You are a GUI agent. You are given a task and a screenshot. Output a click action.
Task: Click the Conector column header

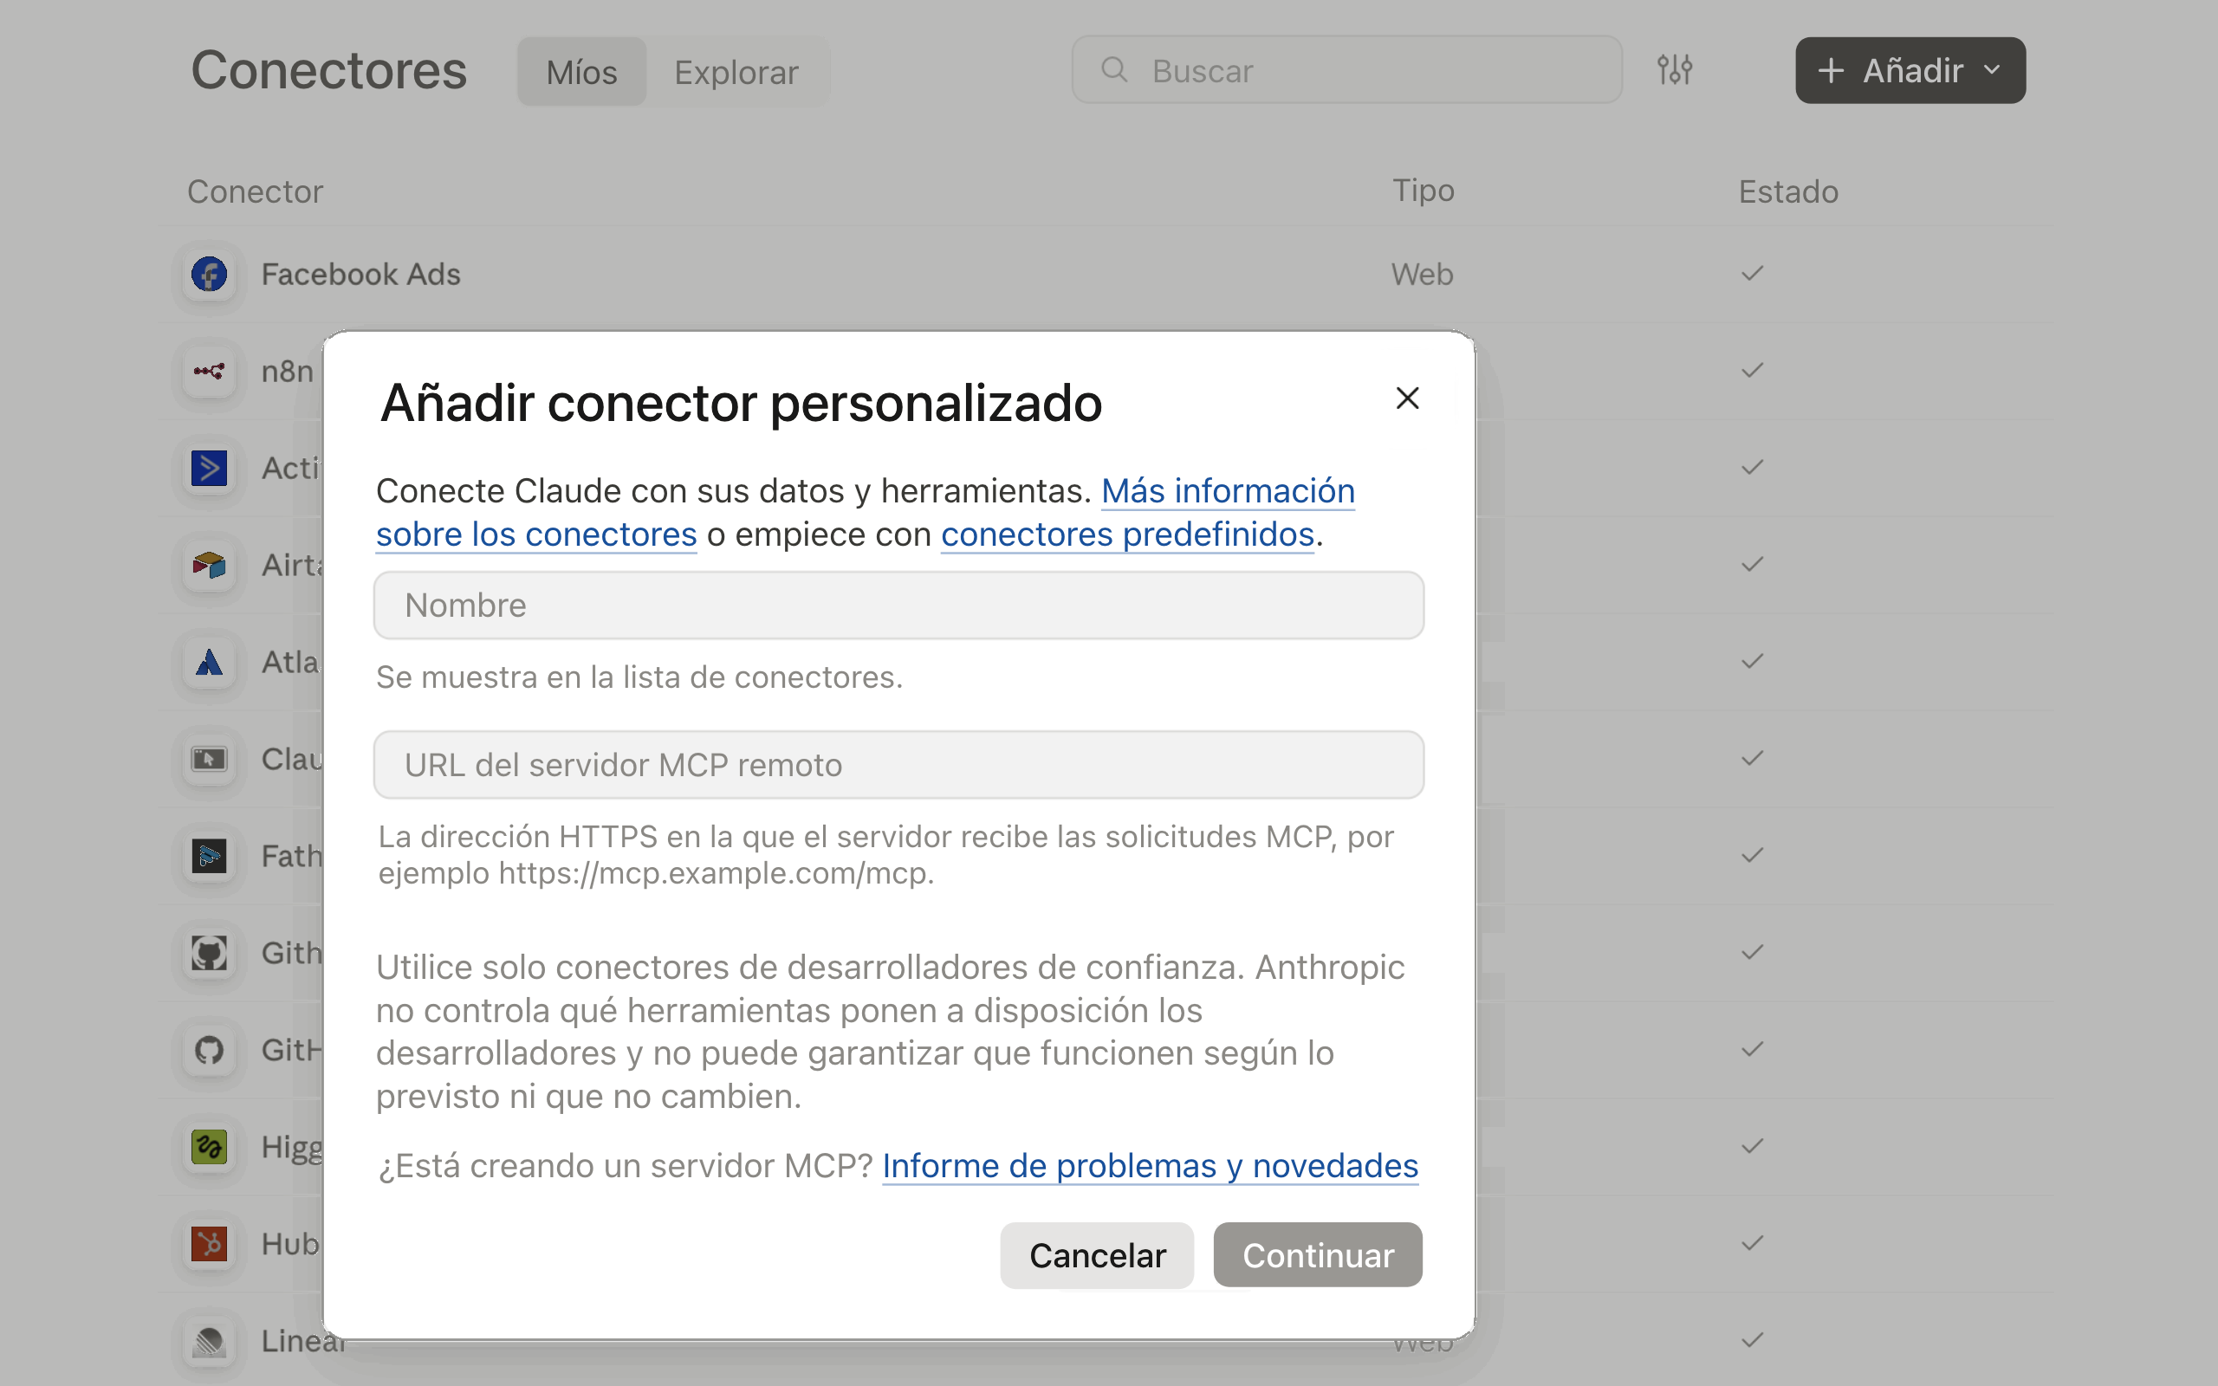255,191
